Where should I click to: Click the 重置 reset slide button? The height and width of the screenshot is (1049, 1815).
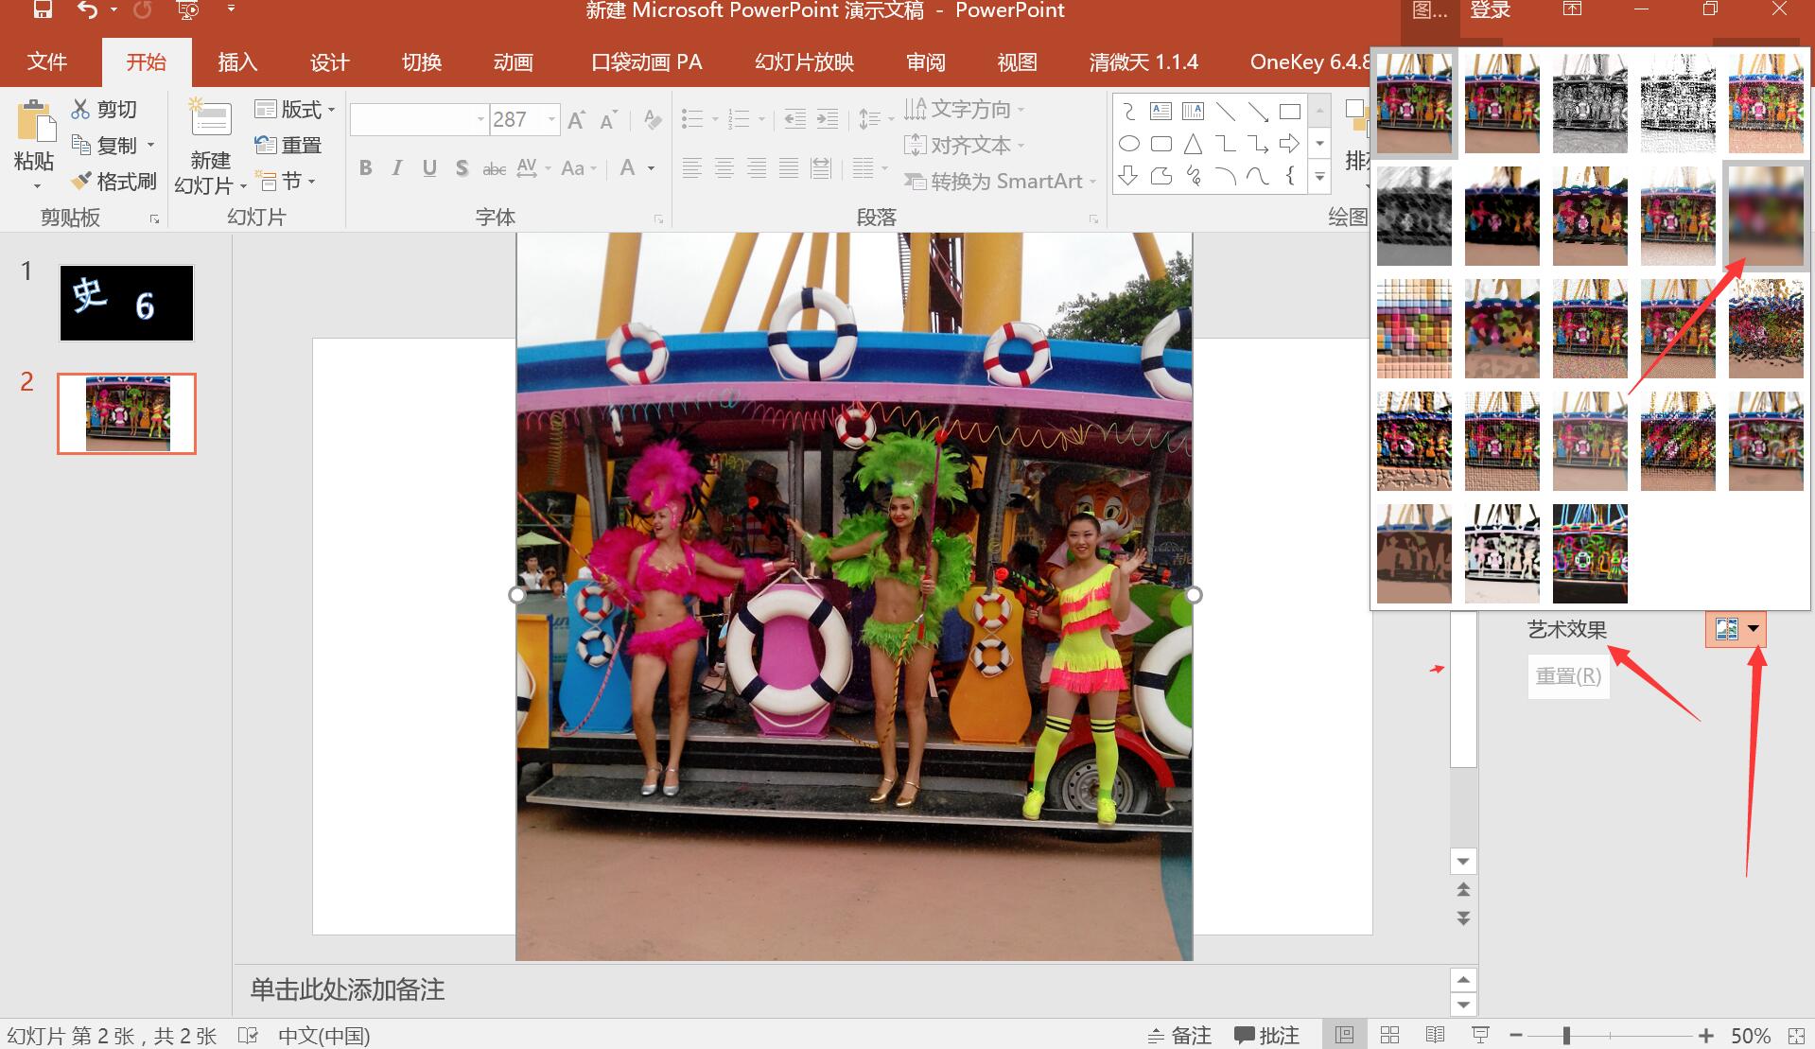pos(288,146)
